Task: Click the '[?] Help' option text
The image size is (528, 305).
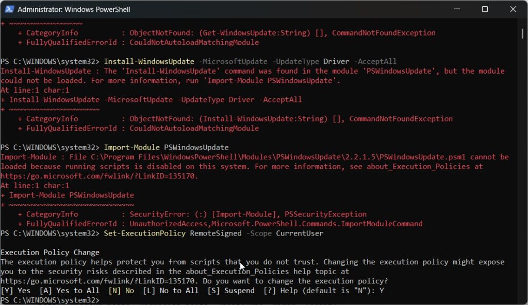Action: coord(280,291)
